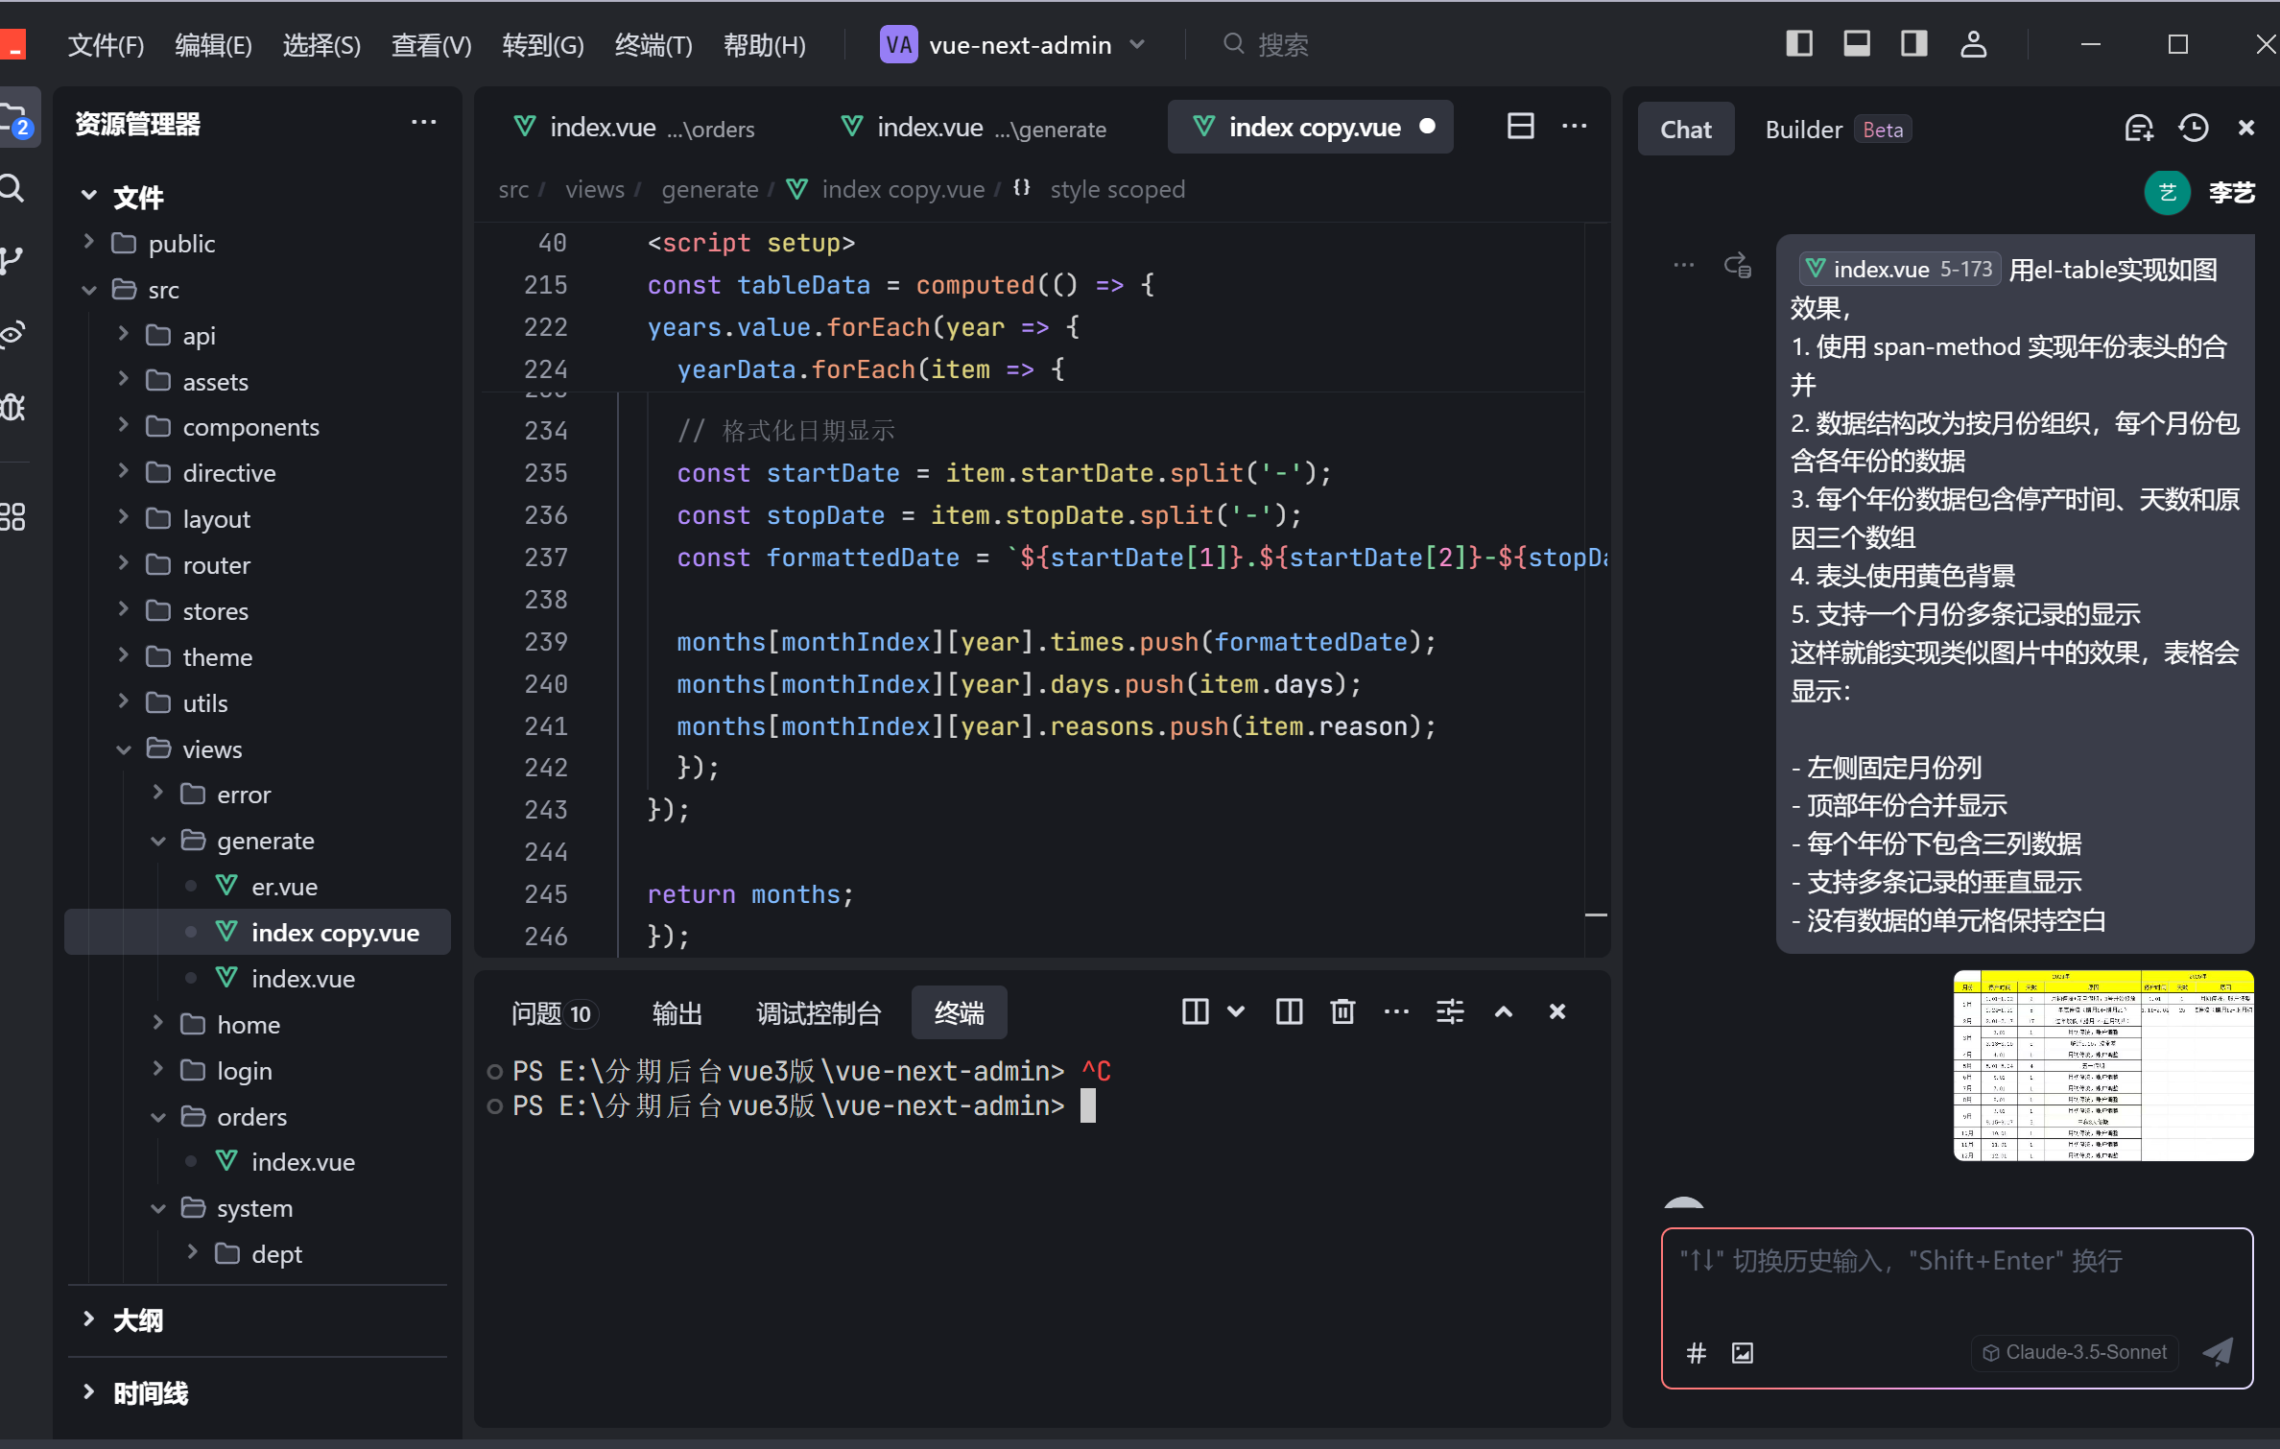The width and height of the screenshot is (2280, 1449).
Task: Open the account profile icon in title bar
Action: 1973,44
